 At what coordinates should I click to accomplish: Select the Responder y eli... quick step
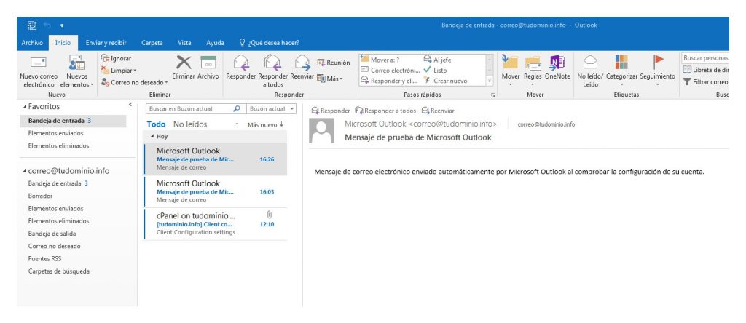[389, 81]
